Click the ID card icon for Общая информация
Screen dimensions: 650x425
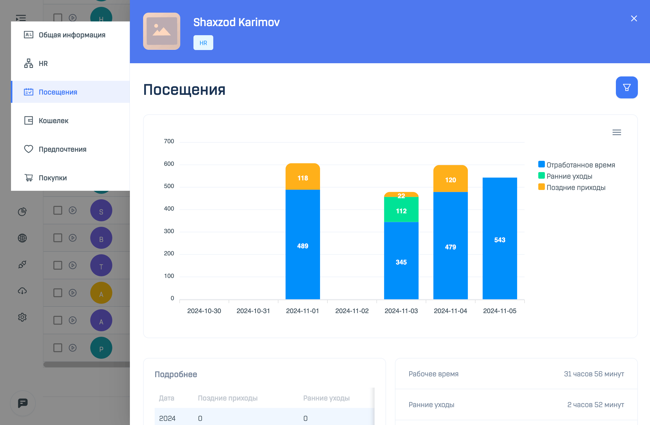coord(29,35)
